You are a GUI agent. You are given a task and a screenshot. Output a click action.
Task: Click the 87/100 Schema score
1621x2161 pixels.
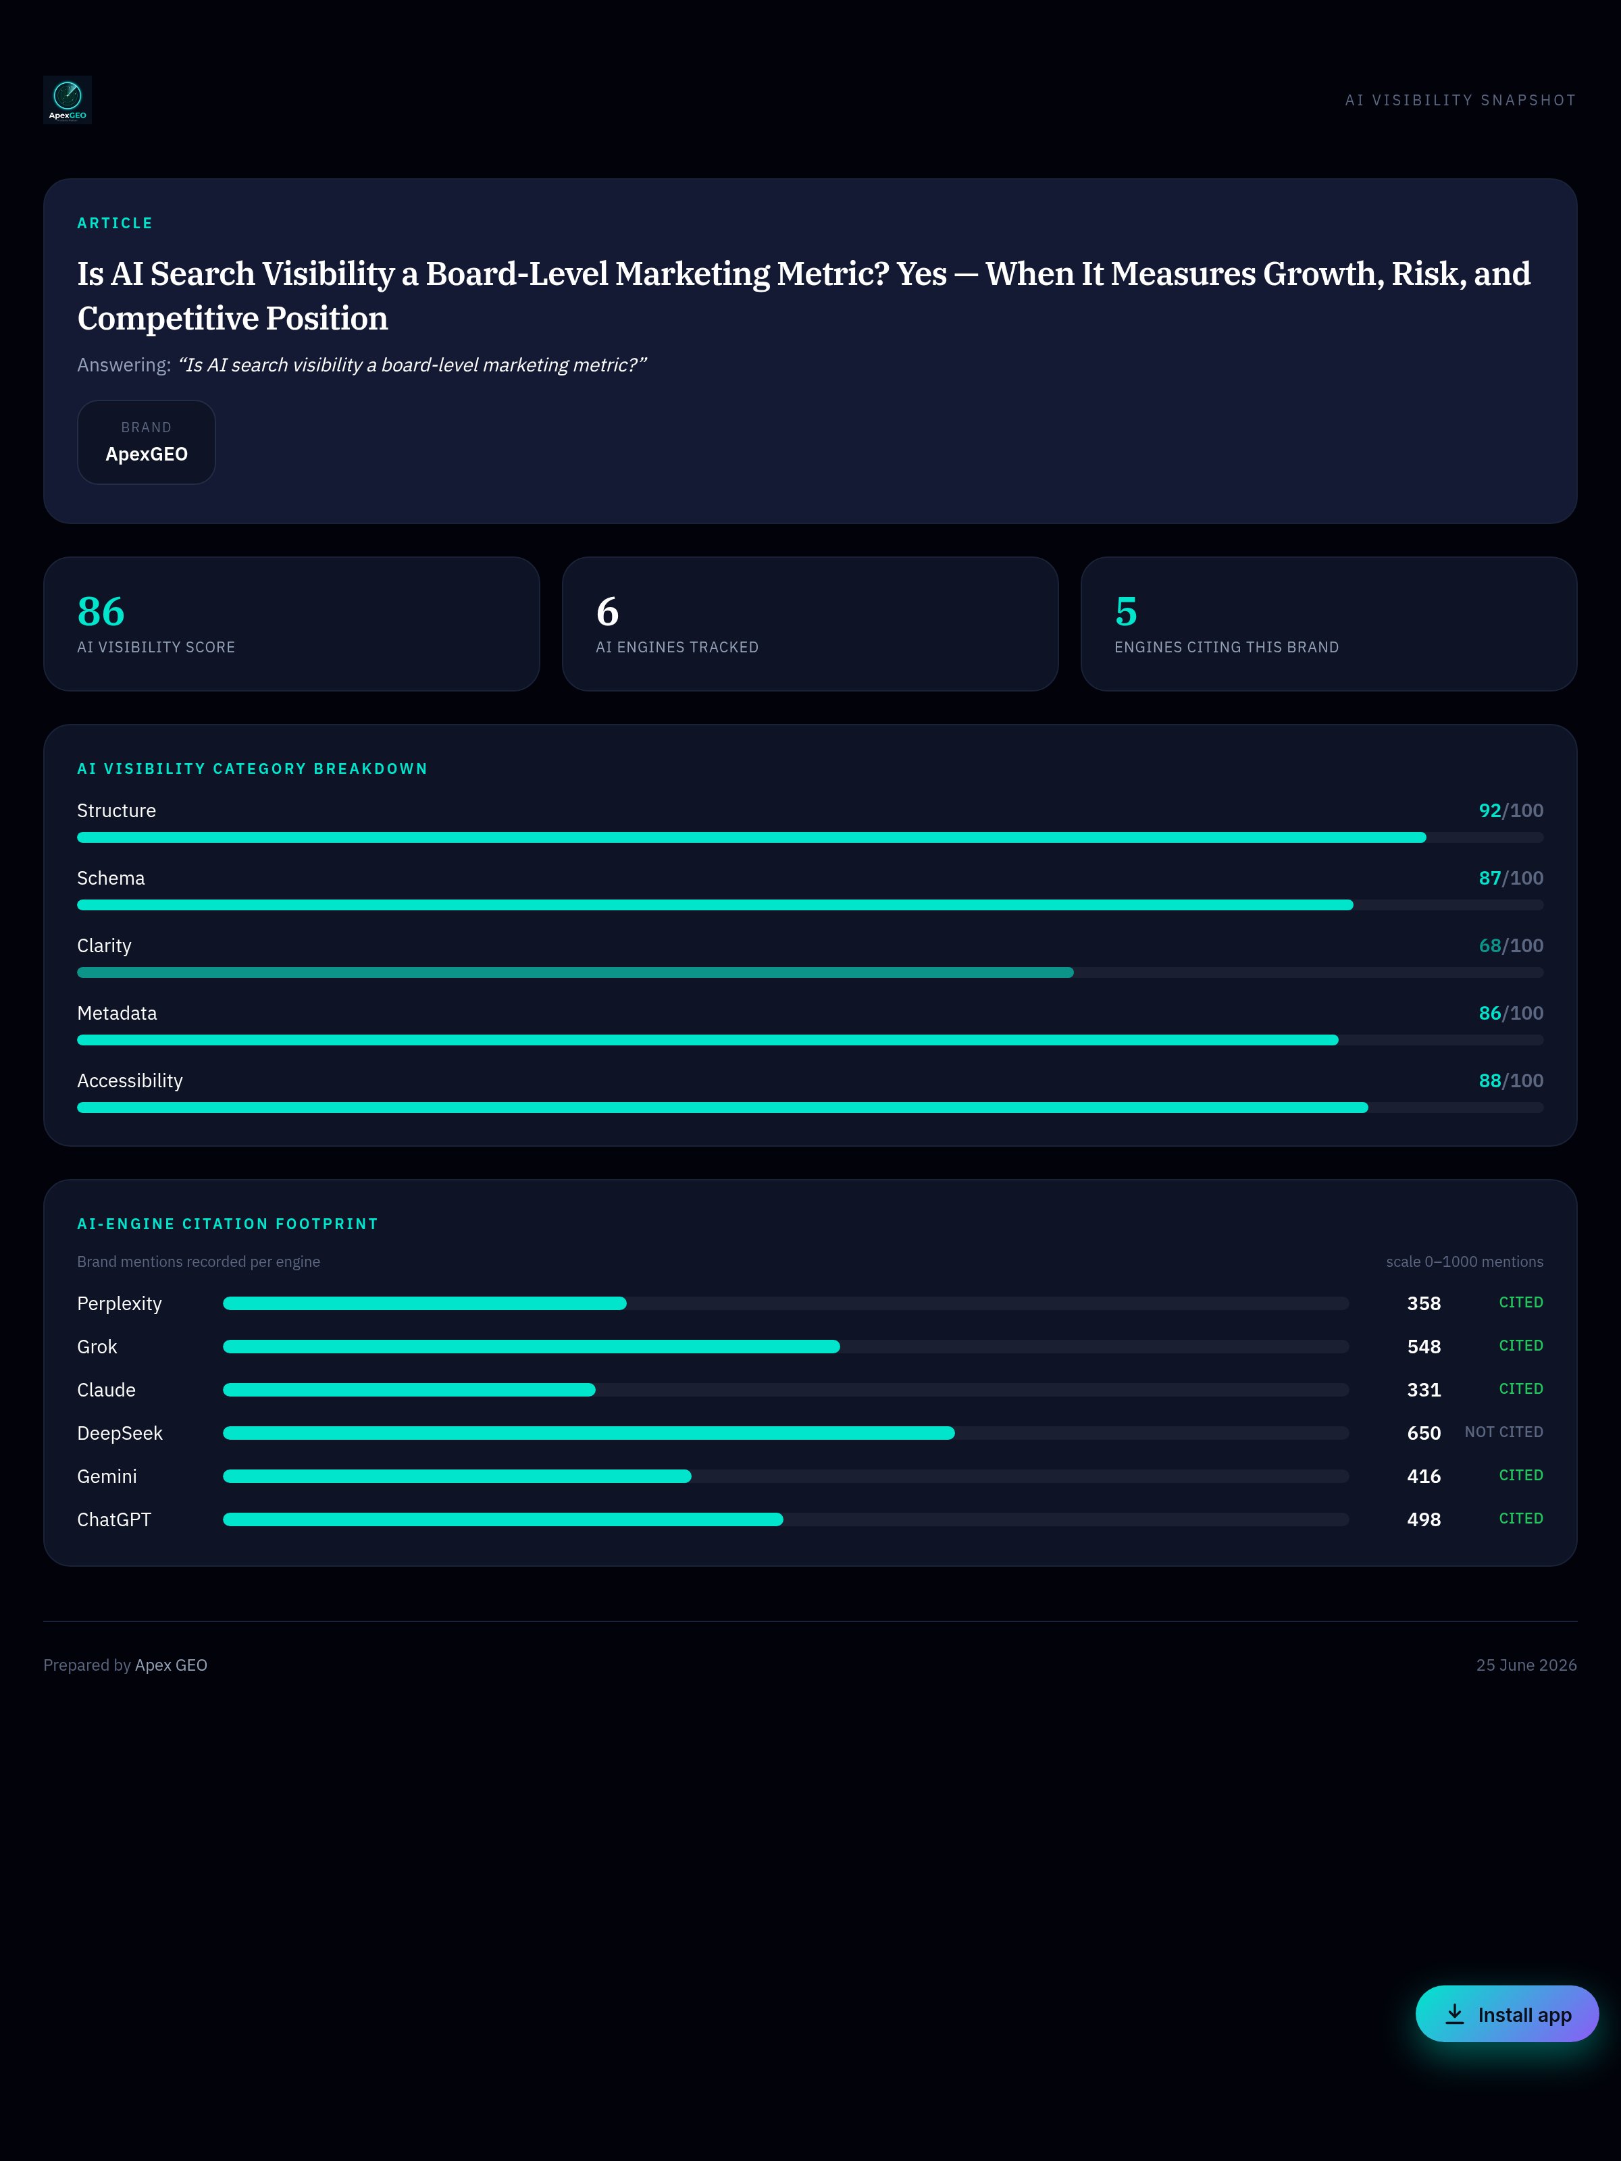coord(1511,879)
